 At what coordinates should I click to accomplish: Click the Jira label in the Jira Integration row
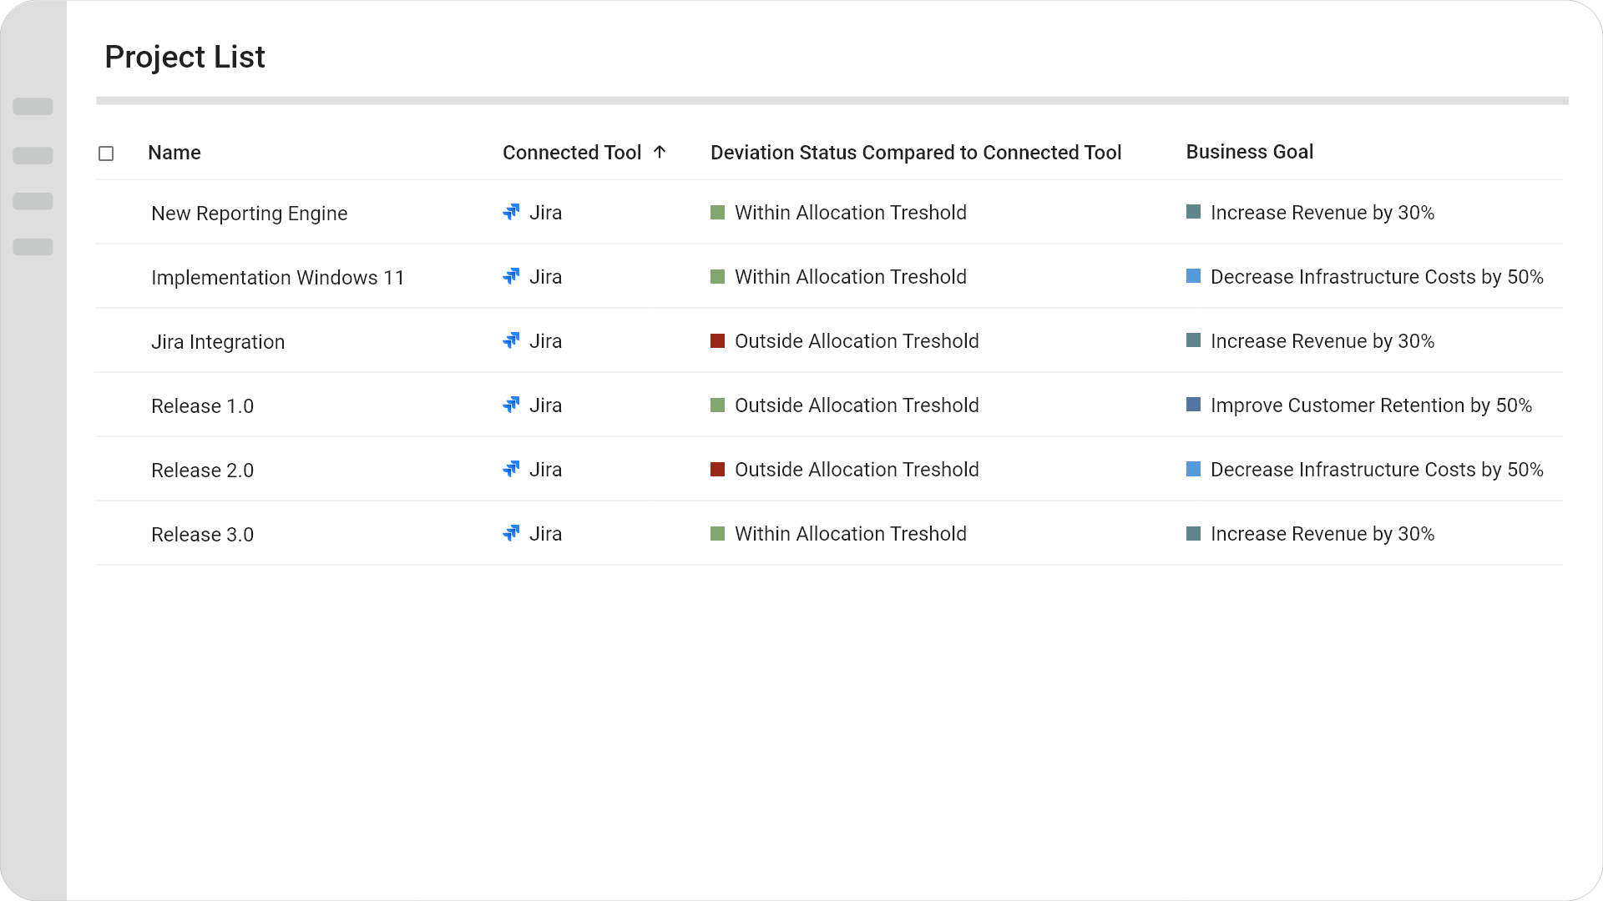545,341
